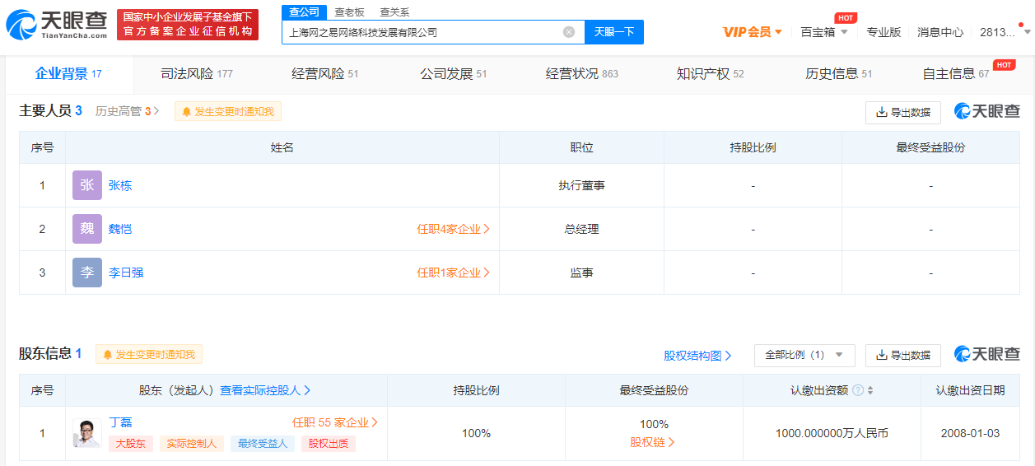The height and width of the screenshot is (466, 1035).
Task: Open 丁磊's shareholder profile link
Action: point(120,422)
